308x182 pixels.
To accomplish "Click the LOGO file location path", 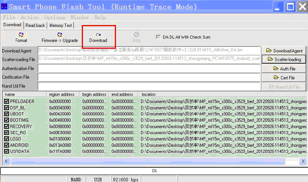I will 224,139.
